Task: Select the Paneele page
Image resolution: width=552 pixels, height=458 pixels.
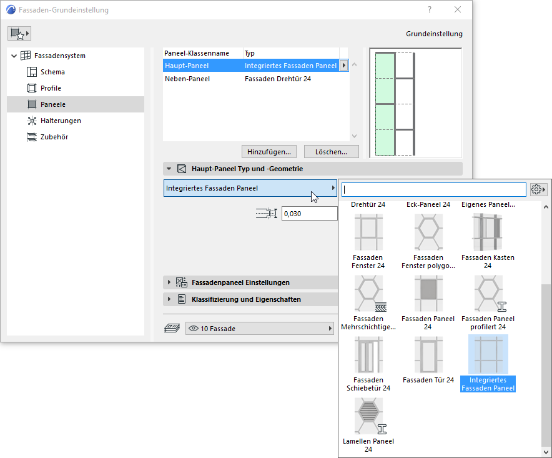Action: (76, 104)
